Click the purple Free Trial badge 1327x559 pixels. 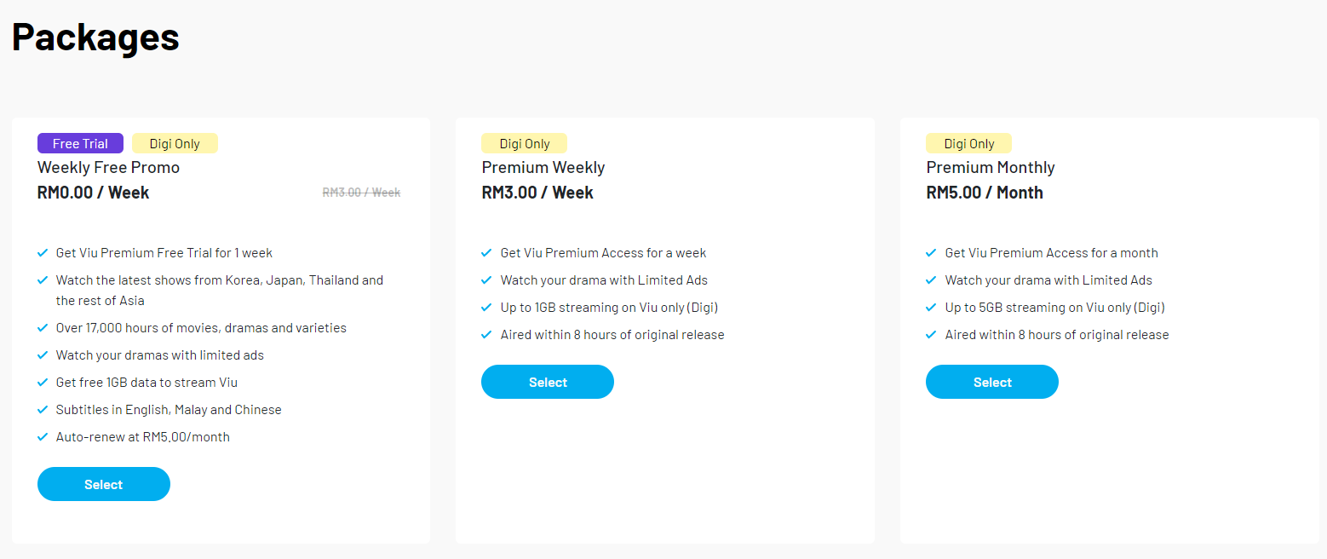coord(80,143)
